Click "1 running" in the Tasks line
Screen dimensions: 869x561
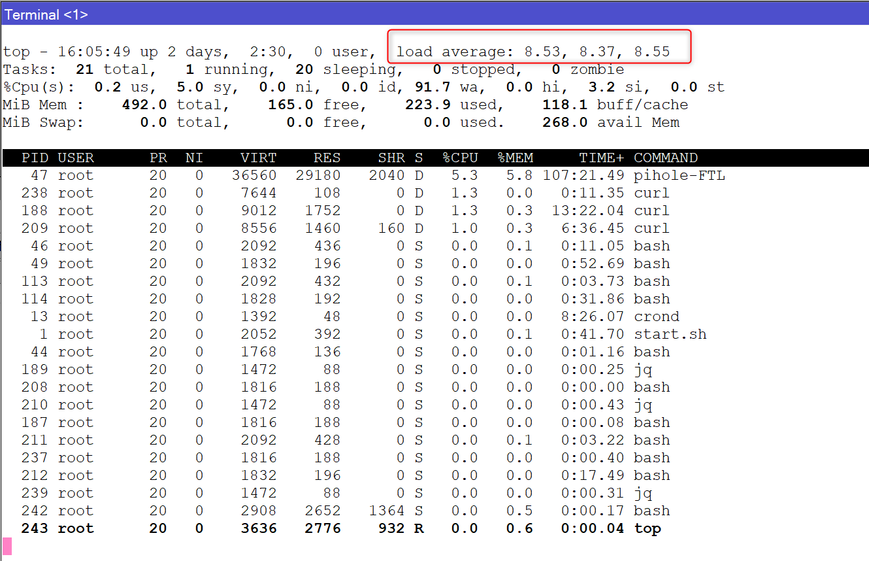227,69
